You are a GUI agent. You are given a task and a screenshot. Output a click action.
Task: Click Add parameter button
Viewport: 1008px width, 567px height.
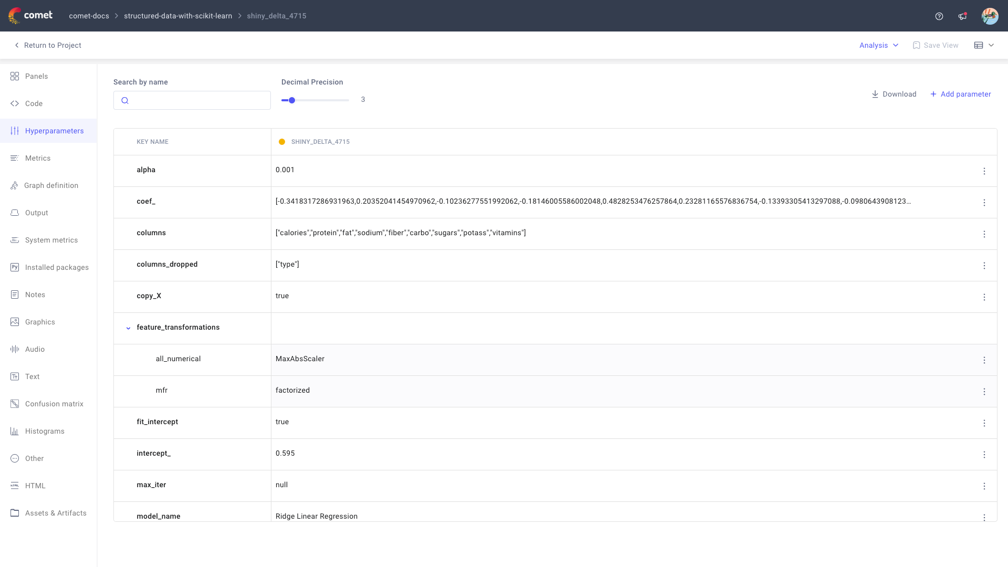960,94
